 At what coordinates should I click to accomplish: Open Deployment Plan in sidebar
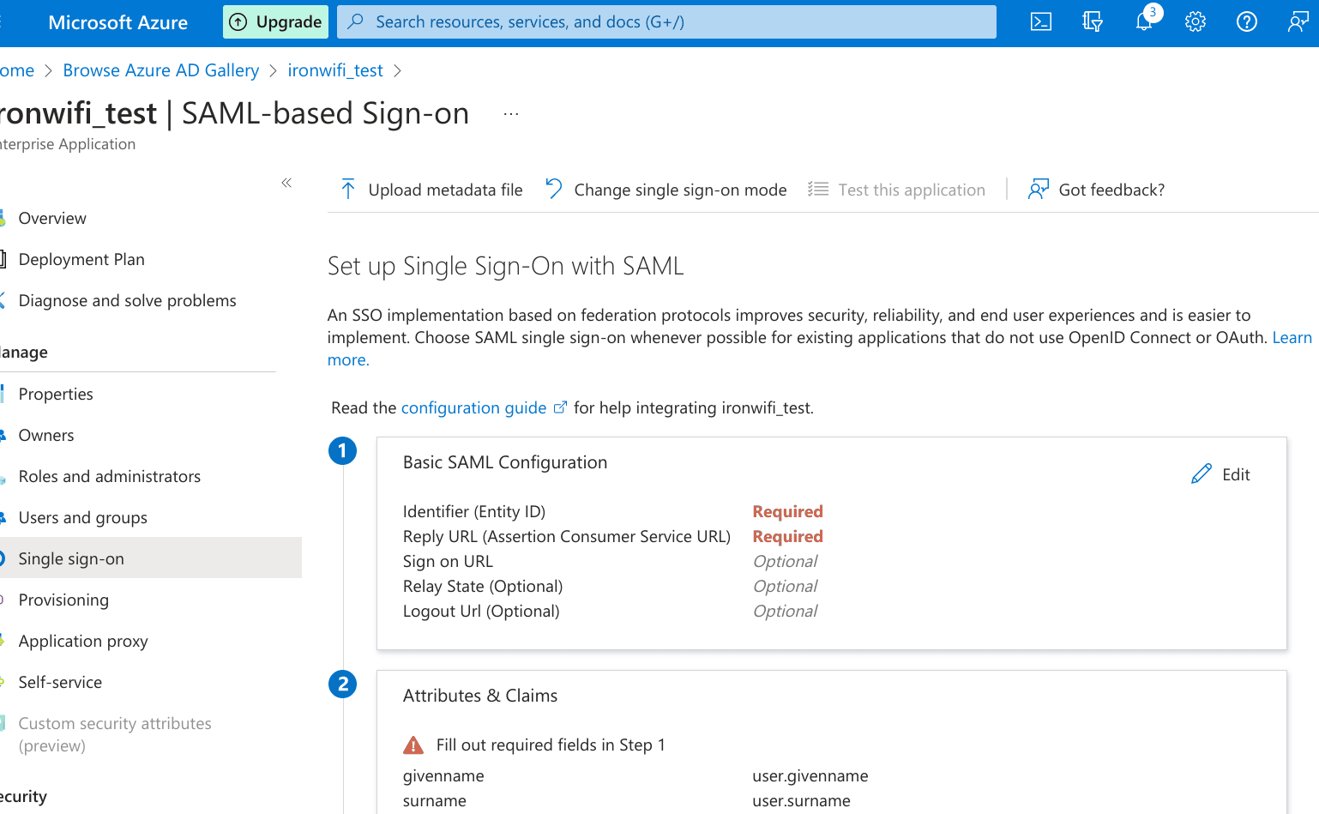click(81, 259)
